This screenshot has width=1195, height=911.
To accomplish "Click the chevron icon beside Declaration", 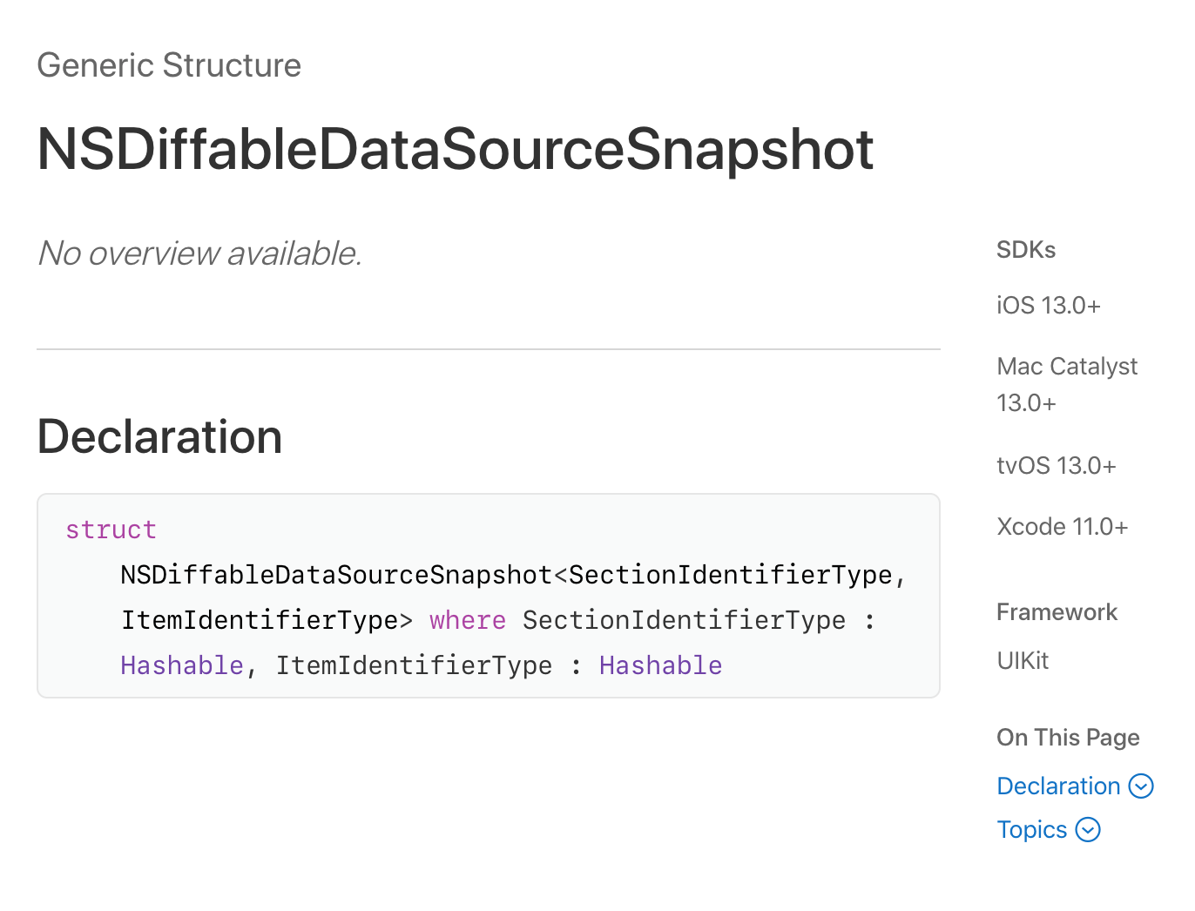I will 1141,786.
